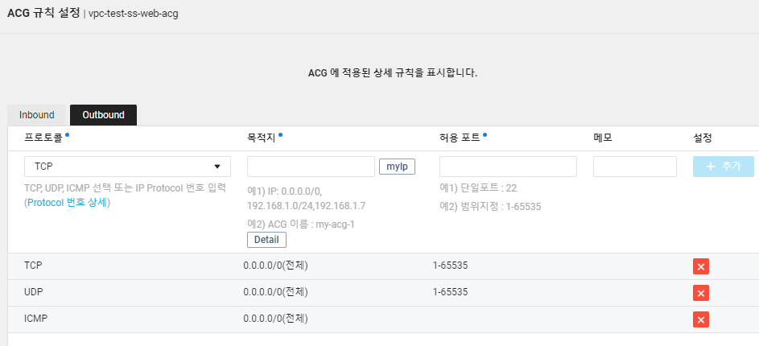Screen dimensions: 759x346
Task: Click the dropdown arrow in protocol selector
Action: coord(217,167)
